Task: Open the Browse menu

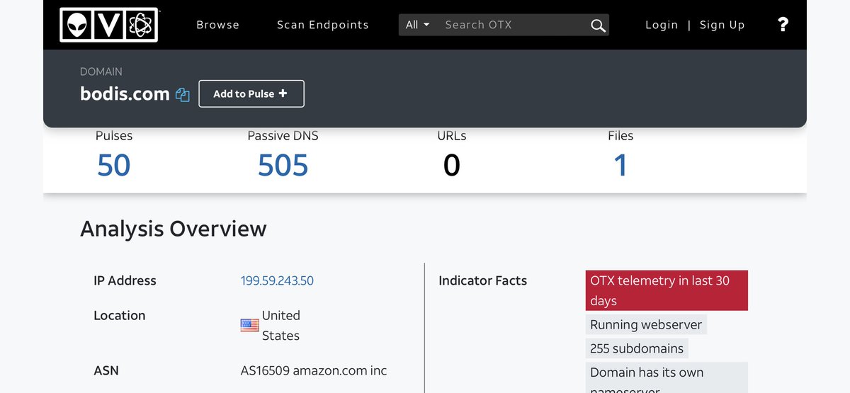Action: coord(217,25)
